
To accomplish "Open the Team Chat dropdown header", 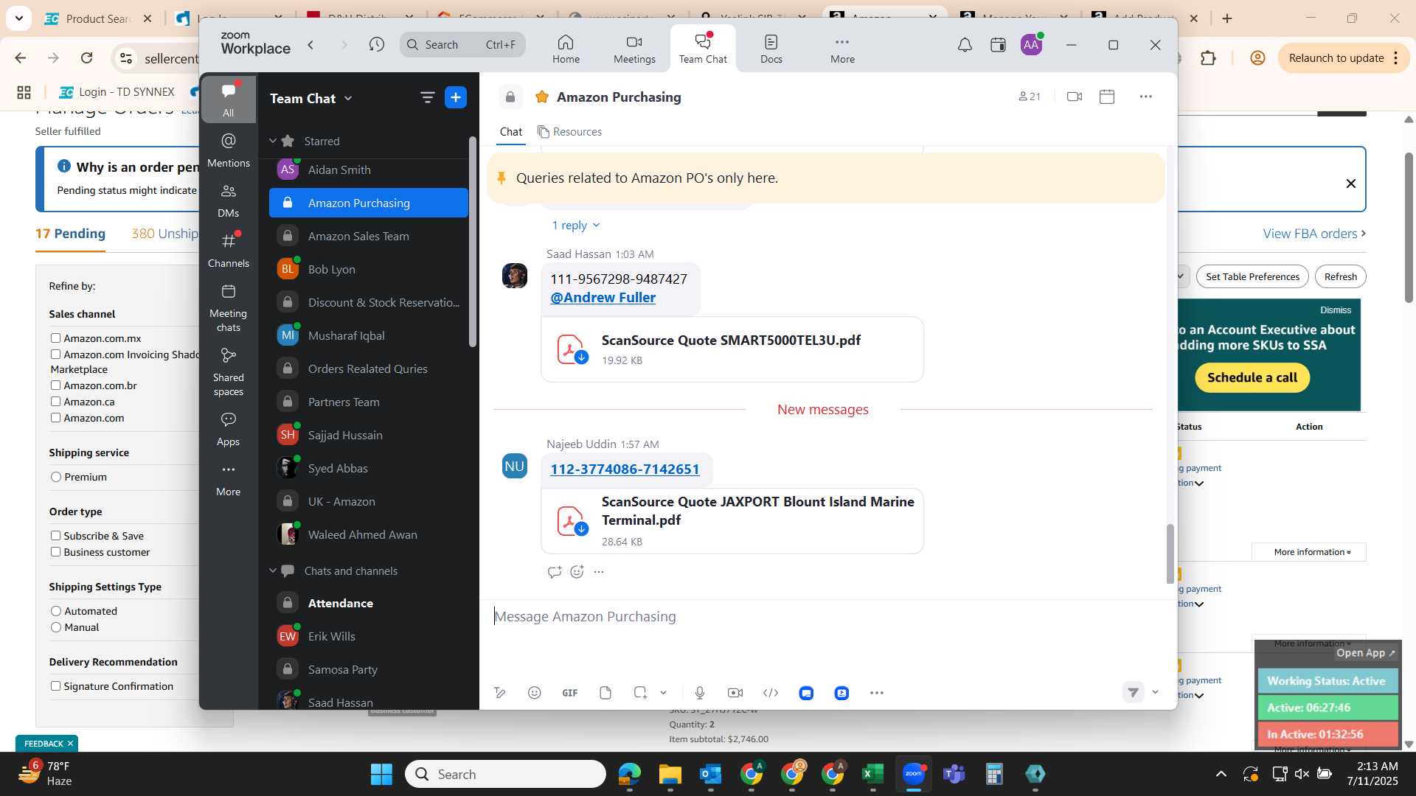I will [311, 98].
